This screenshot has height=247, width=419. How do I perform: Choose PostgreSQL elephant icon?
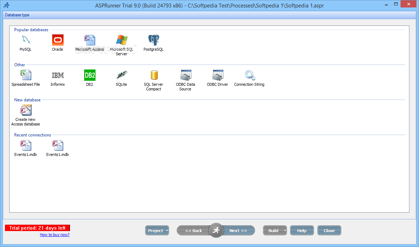(x=154, y=40)
